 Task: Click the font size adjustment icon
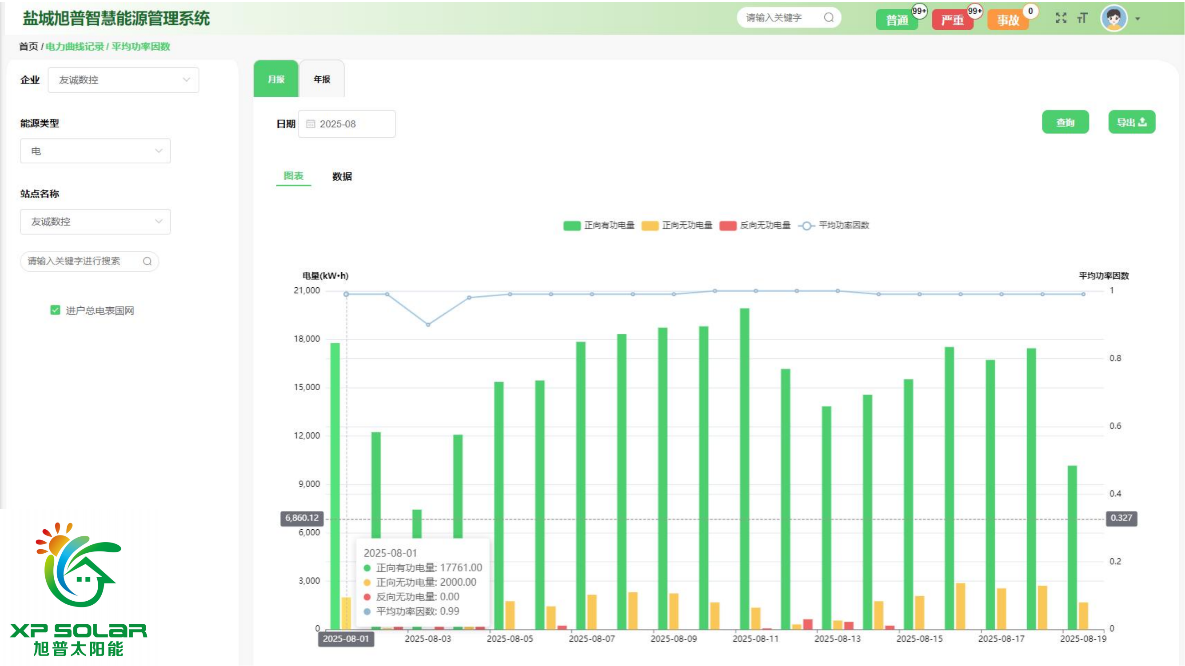[1082, 18]
